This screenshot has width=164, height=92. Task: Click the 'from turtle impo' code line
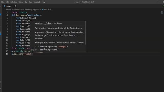coord(21,48)
